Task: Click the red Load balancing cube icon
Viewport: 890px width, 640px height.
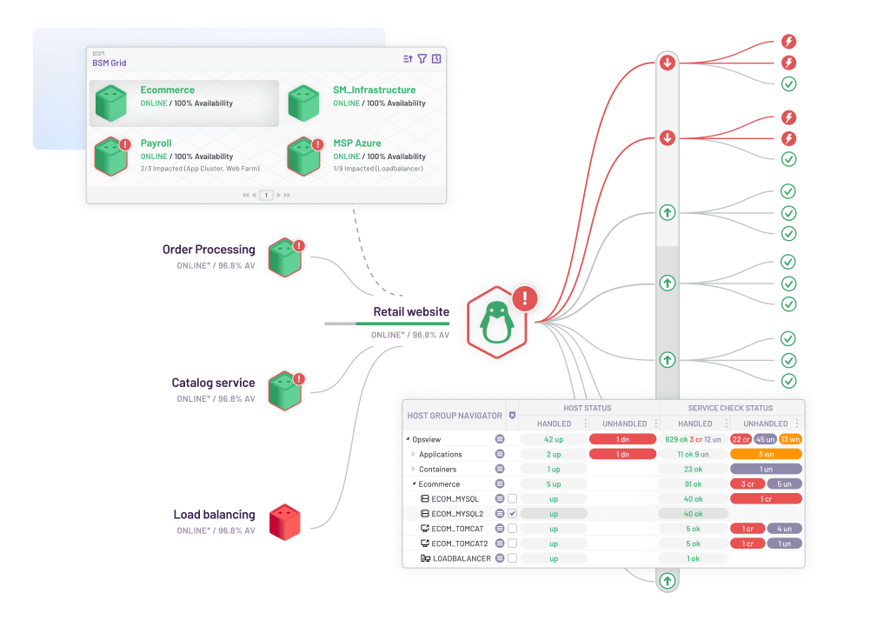Action: [x=284, y=522]
